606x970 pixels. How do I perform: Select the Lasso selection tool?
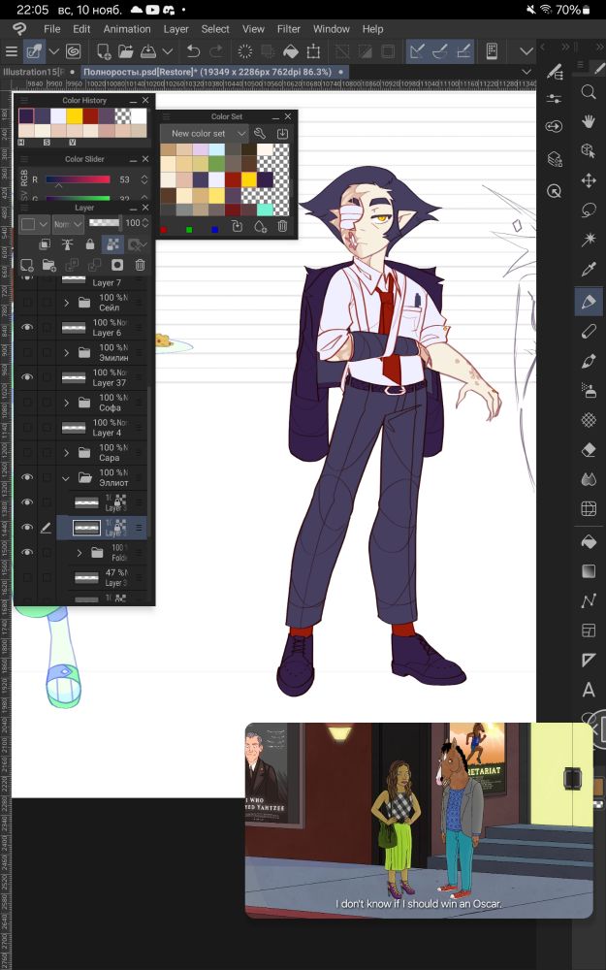pyautogui.click(x=589, y=210)
